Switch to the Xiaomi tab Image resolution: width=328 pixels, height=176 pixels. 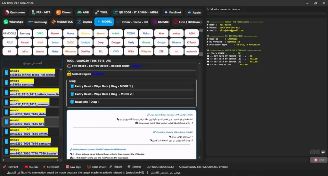pyautogui.click(x=64, y=12)
